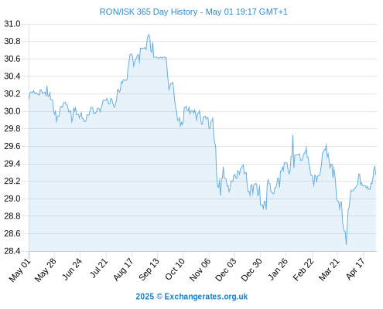Click the 31.0 y-axis value label

coord(12,24)
